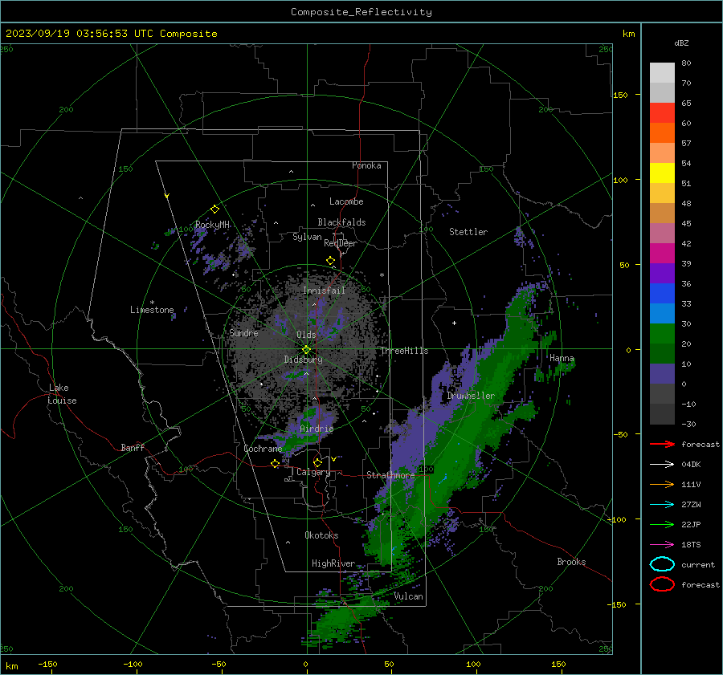Click the Vulcan label
The image size is (723, 675).
point(409,596)
